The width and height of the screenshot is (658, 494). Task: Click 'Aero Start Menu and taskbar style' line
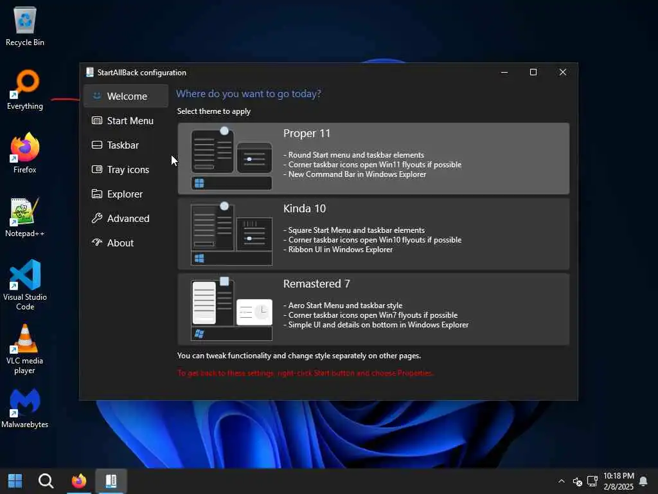[x=343, y=306]
